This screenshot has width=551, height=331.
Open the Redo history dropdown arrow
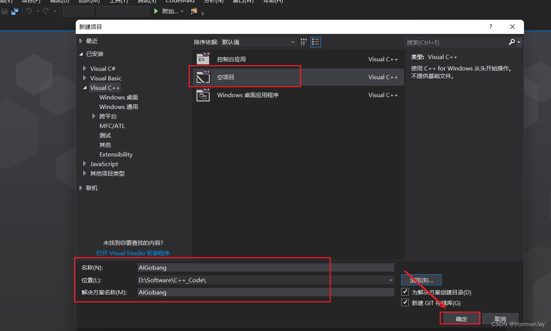point(54,11)
